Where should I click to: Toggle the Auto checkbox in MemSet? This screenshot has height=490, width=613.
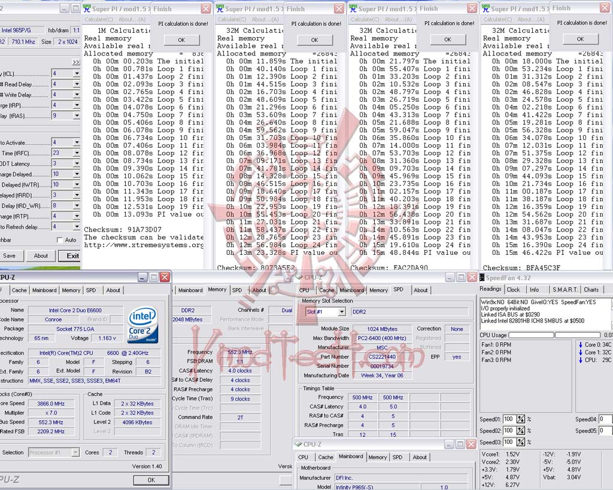pyautogui.click(x=60, y=240)
